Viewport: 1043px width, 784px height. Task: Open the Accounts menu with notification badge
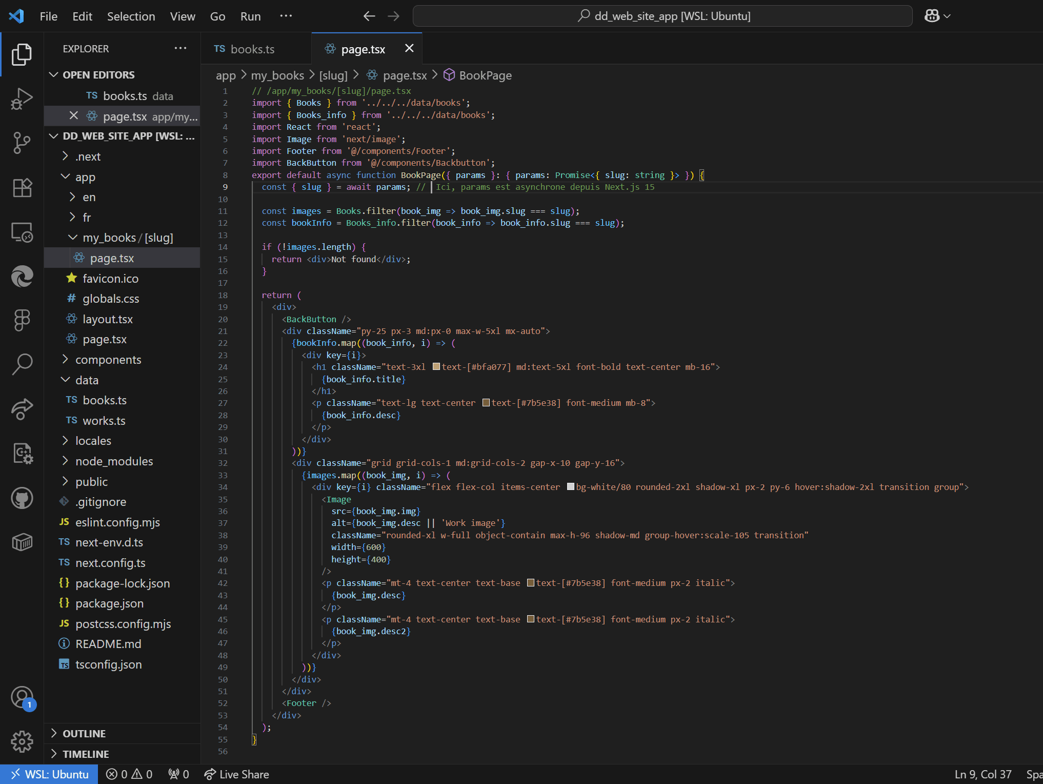point(22,698)
